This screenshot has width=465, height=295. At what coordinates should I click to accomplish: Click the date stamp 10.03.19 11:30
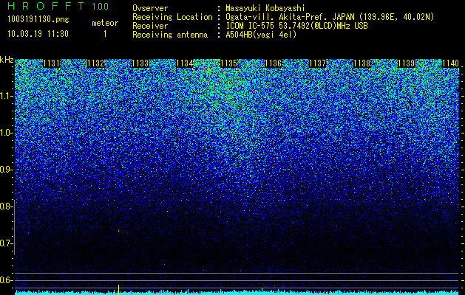click(38, 34)
